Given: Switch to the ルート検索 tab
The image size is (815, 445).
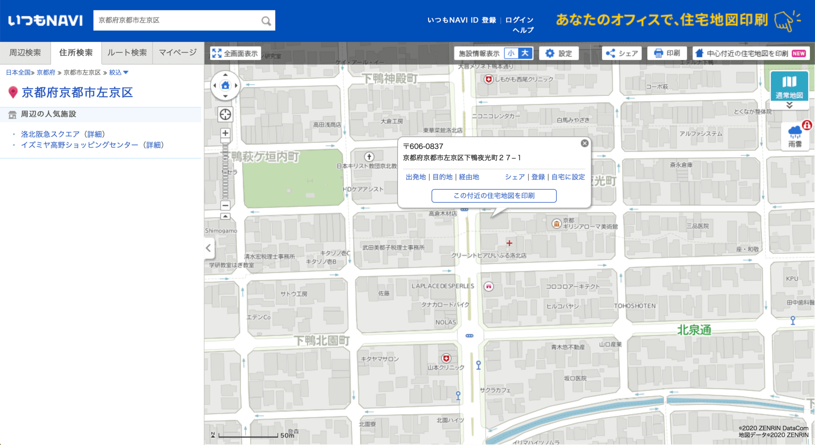Looking at the screenshot, I should coord(126,52).
